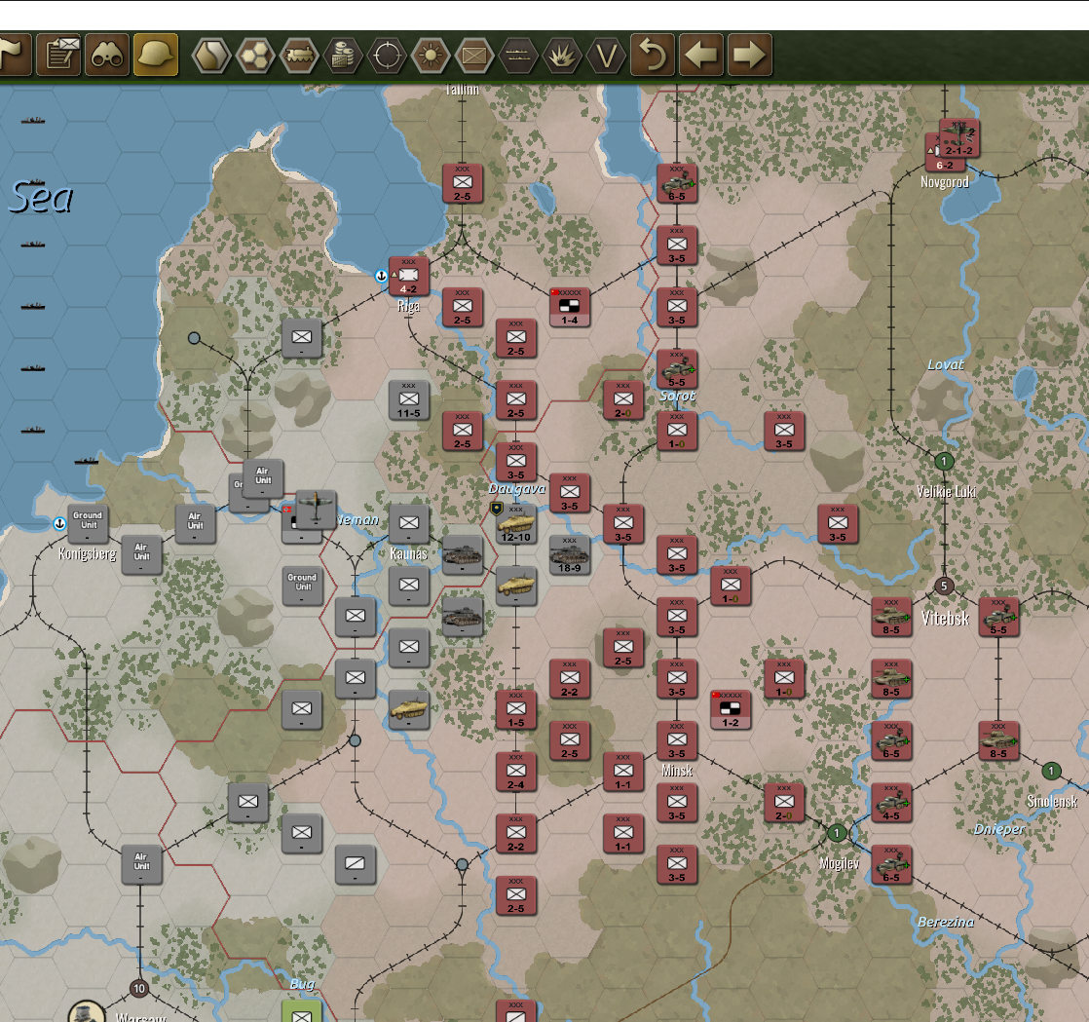Open the reports notepad with envelope icon
The height and width of the screenshot is (1022, 1089).
pyautogui.click(x=59, y=55)
